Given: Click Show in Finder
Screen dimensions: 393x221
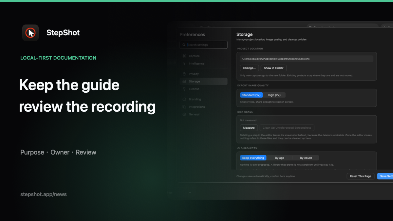Looking at the screenshot, I should click(x=273, y=68).
